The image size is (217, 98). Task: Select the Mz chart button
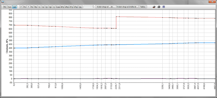[x=32, y=7]
